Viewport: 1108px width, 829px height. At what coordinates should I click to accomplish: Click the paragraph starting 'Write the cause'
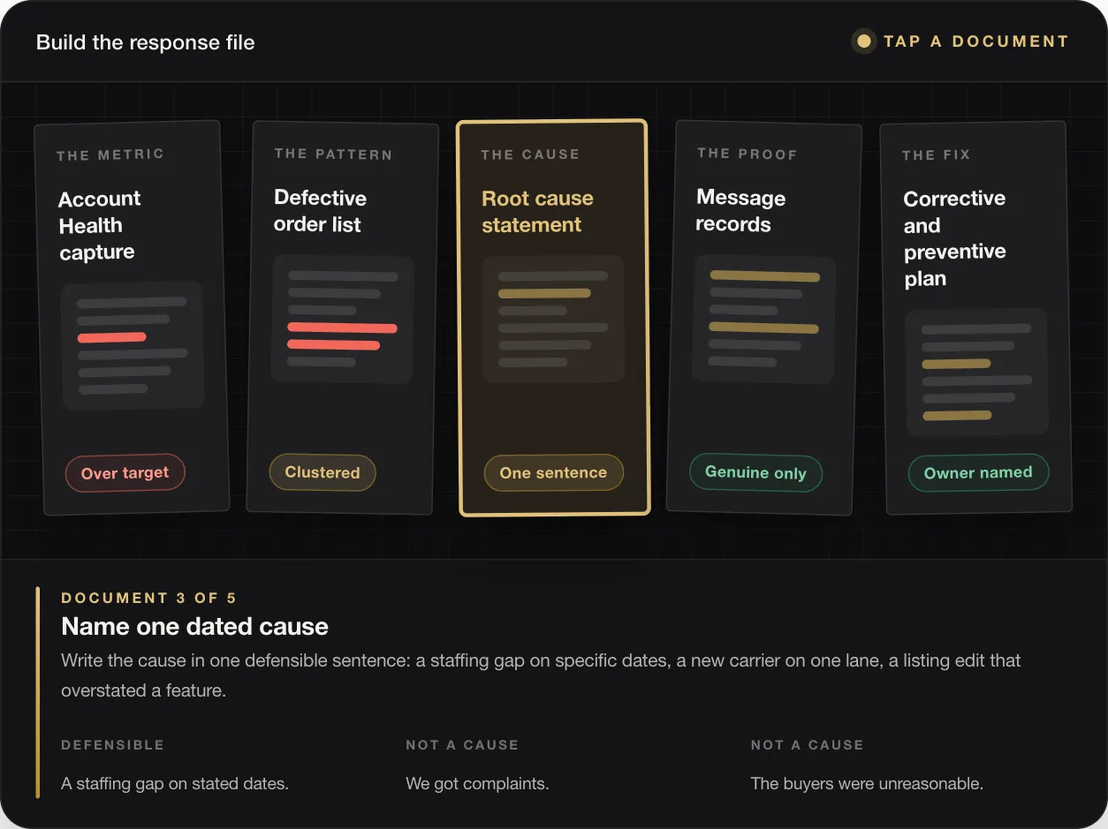point(541,675)
